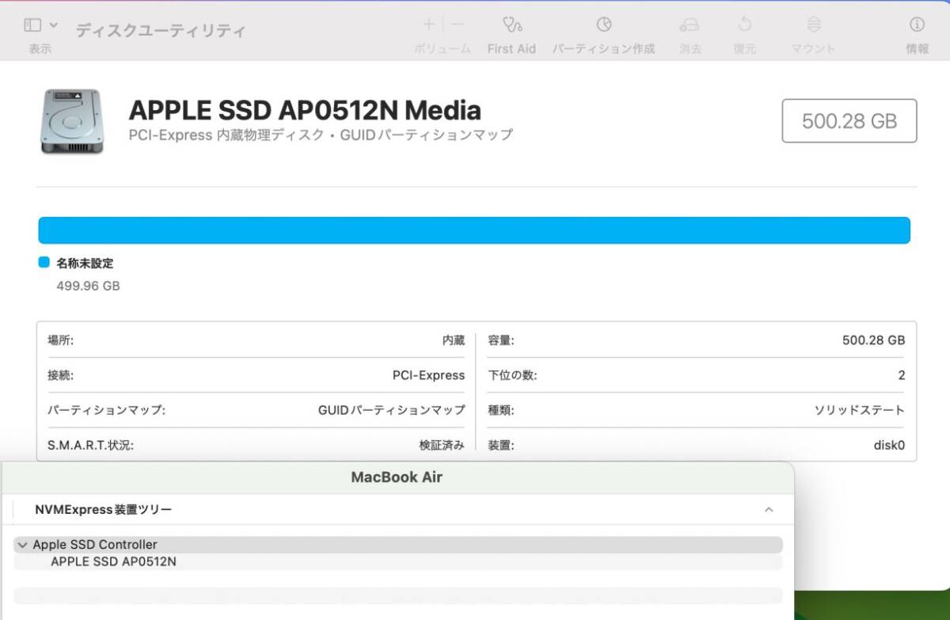Click the 下位の数 value 2
The image size is (950, 620).
point(902,375)
